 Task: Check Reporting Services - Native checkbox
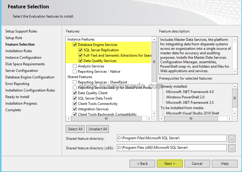point(75,72)
